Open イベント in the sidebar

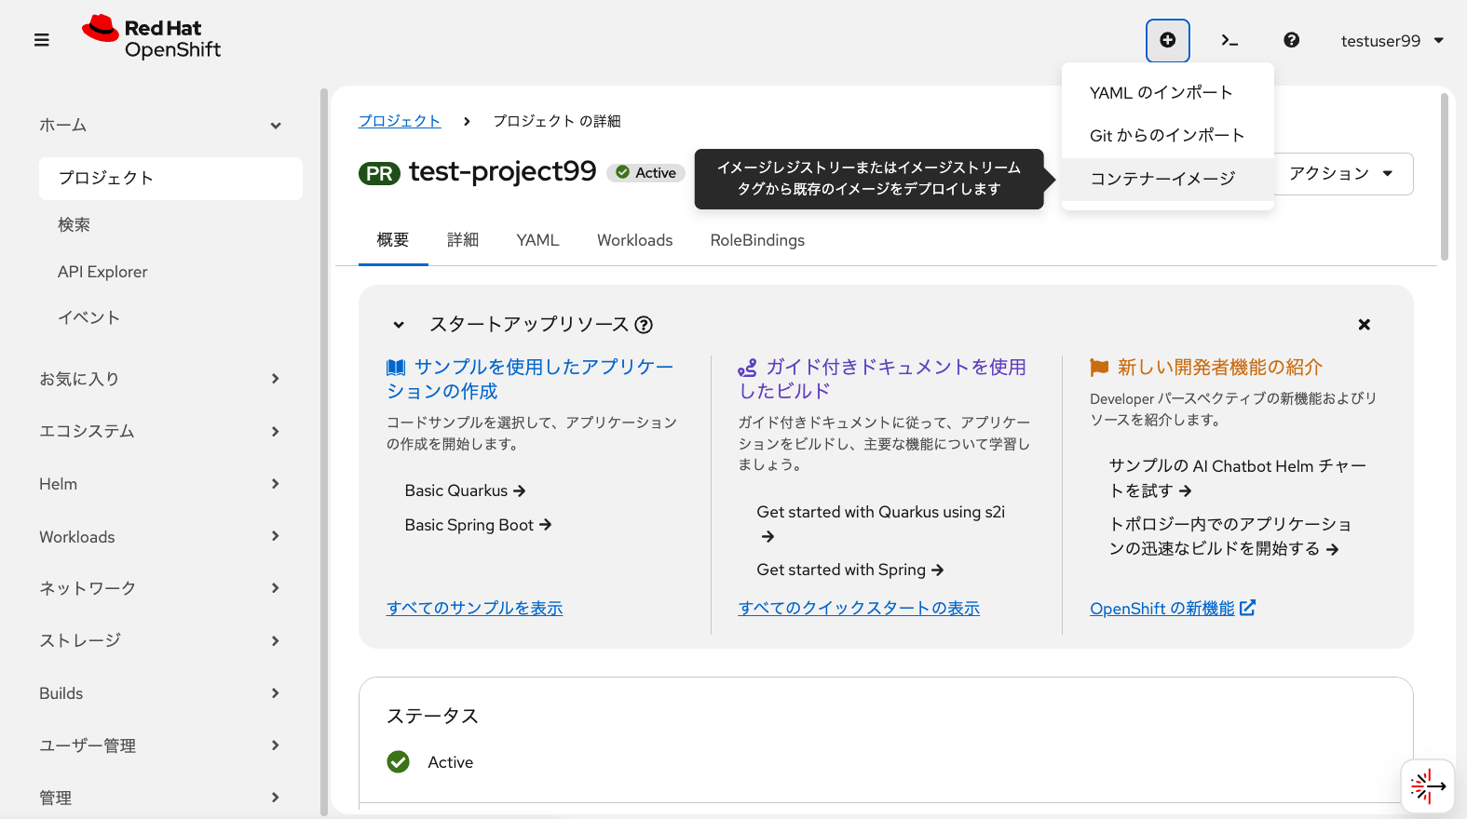[x=170, y=317]
